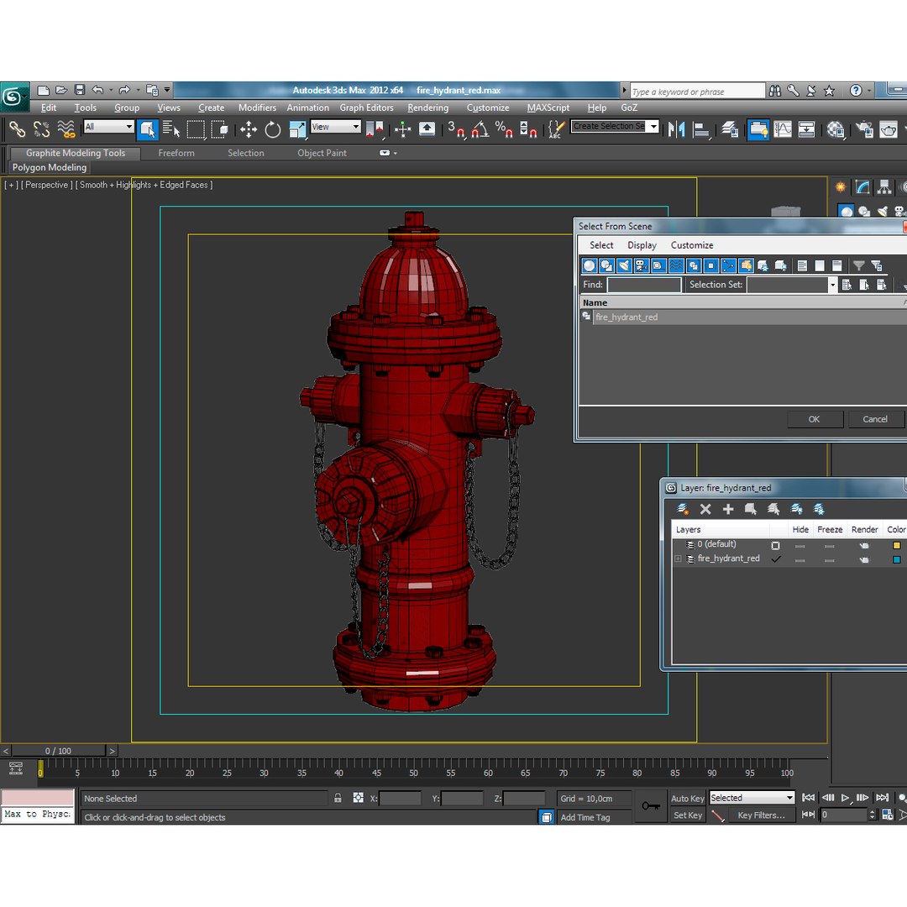Open the MAXScript menu

[548, 107]
